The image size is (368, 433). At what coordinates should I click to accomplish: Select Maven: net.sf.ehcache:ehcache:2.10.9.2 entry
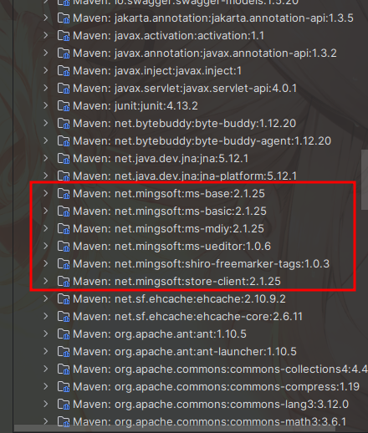pyautogui.click(x=171, y=299)
